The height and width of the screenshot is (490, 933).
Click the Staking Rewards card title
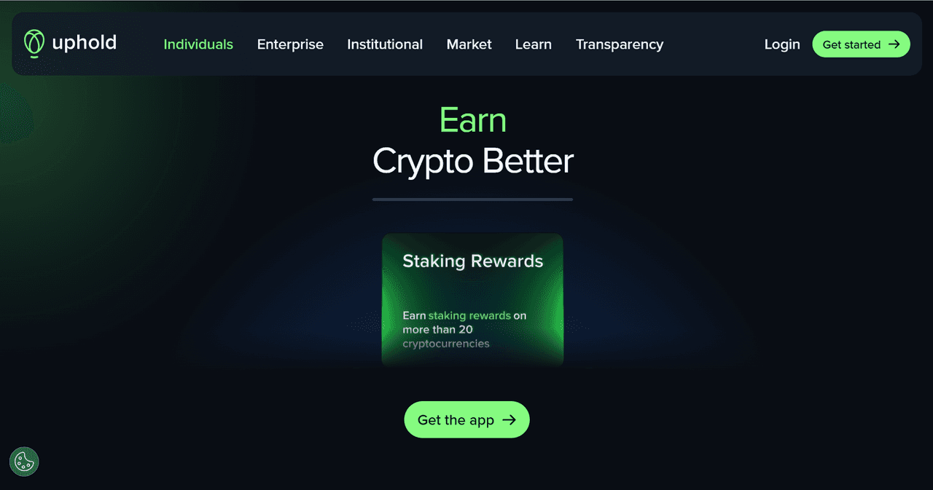point(473,261)
